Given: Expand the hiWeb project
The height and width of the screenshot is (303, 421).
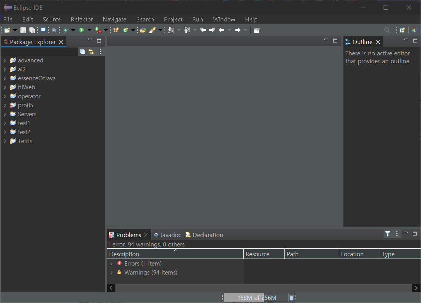Looking at the screenshot, I should coord(5,87).
